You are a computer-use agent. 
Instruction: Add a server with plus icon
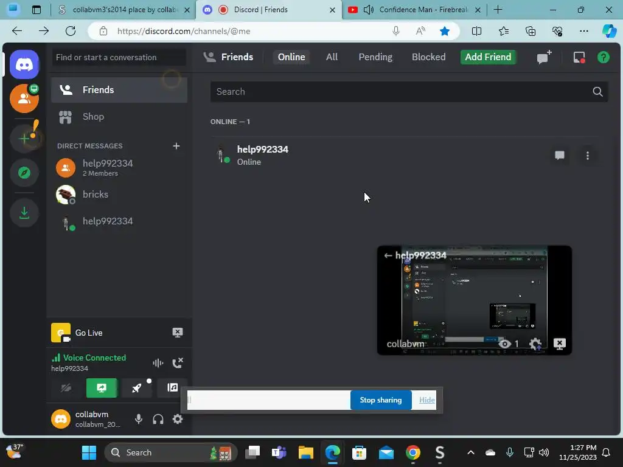click(24, 138)
